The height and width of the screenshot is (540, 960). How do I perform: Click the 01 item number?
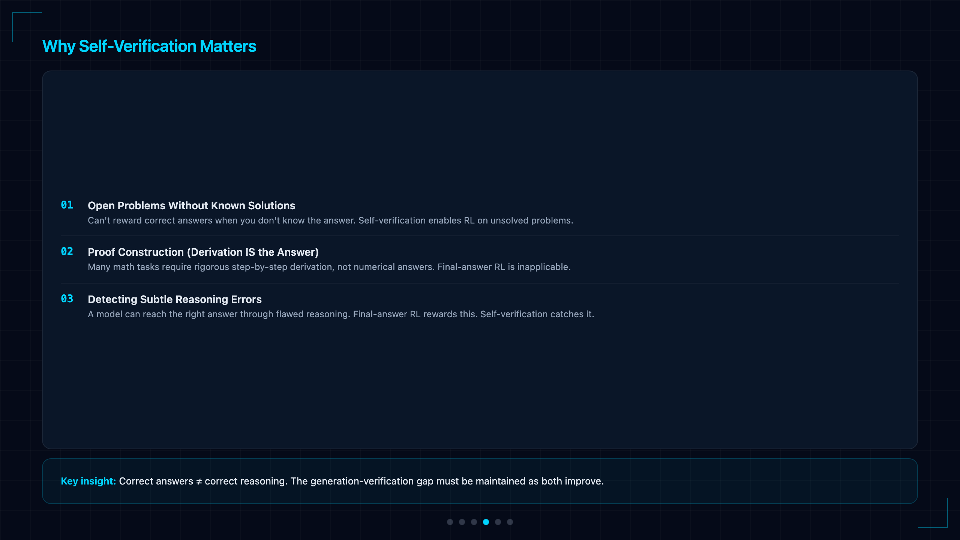click(67, 205)
